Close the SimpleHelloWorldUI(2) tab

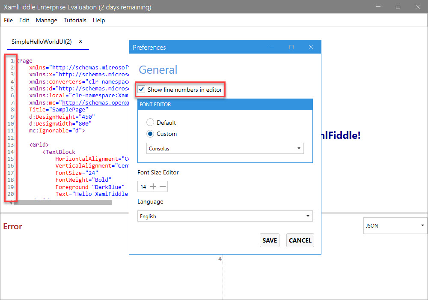pos(80,41)
